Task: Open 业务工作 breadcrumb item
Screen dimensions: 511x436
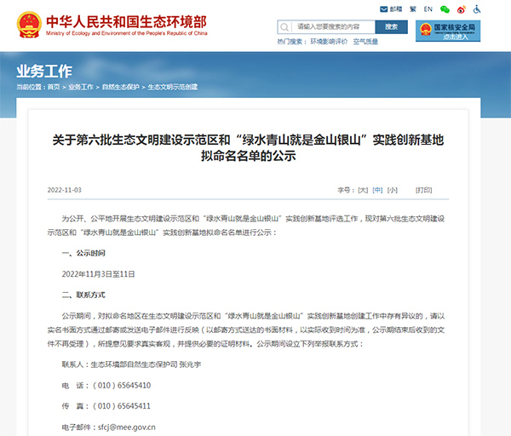Action: tap(81, 88)
